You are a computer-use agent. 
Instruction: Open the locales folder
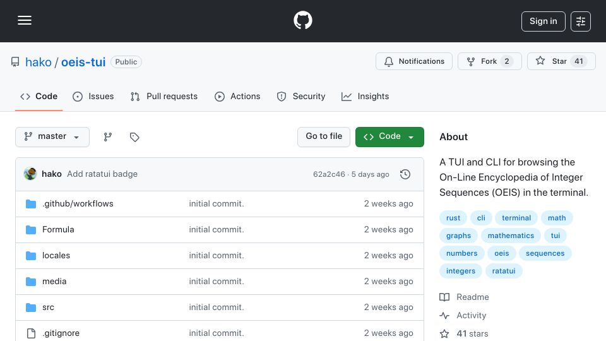tap(56, 256)
